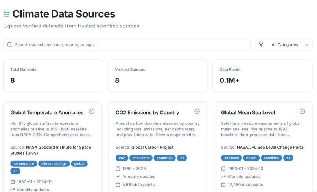
Task: Click the Climate Data Sources heading
Action: pyautogui.click(x=64, y=14)
